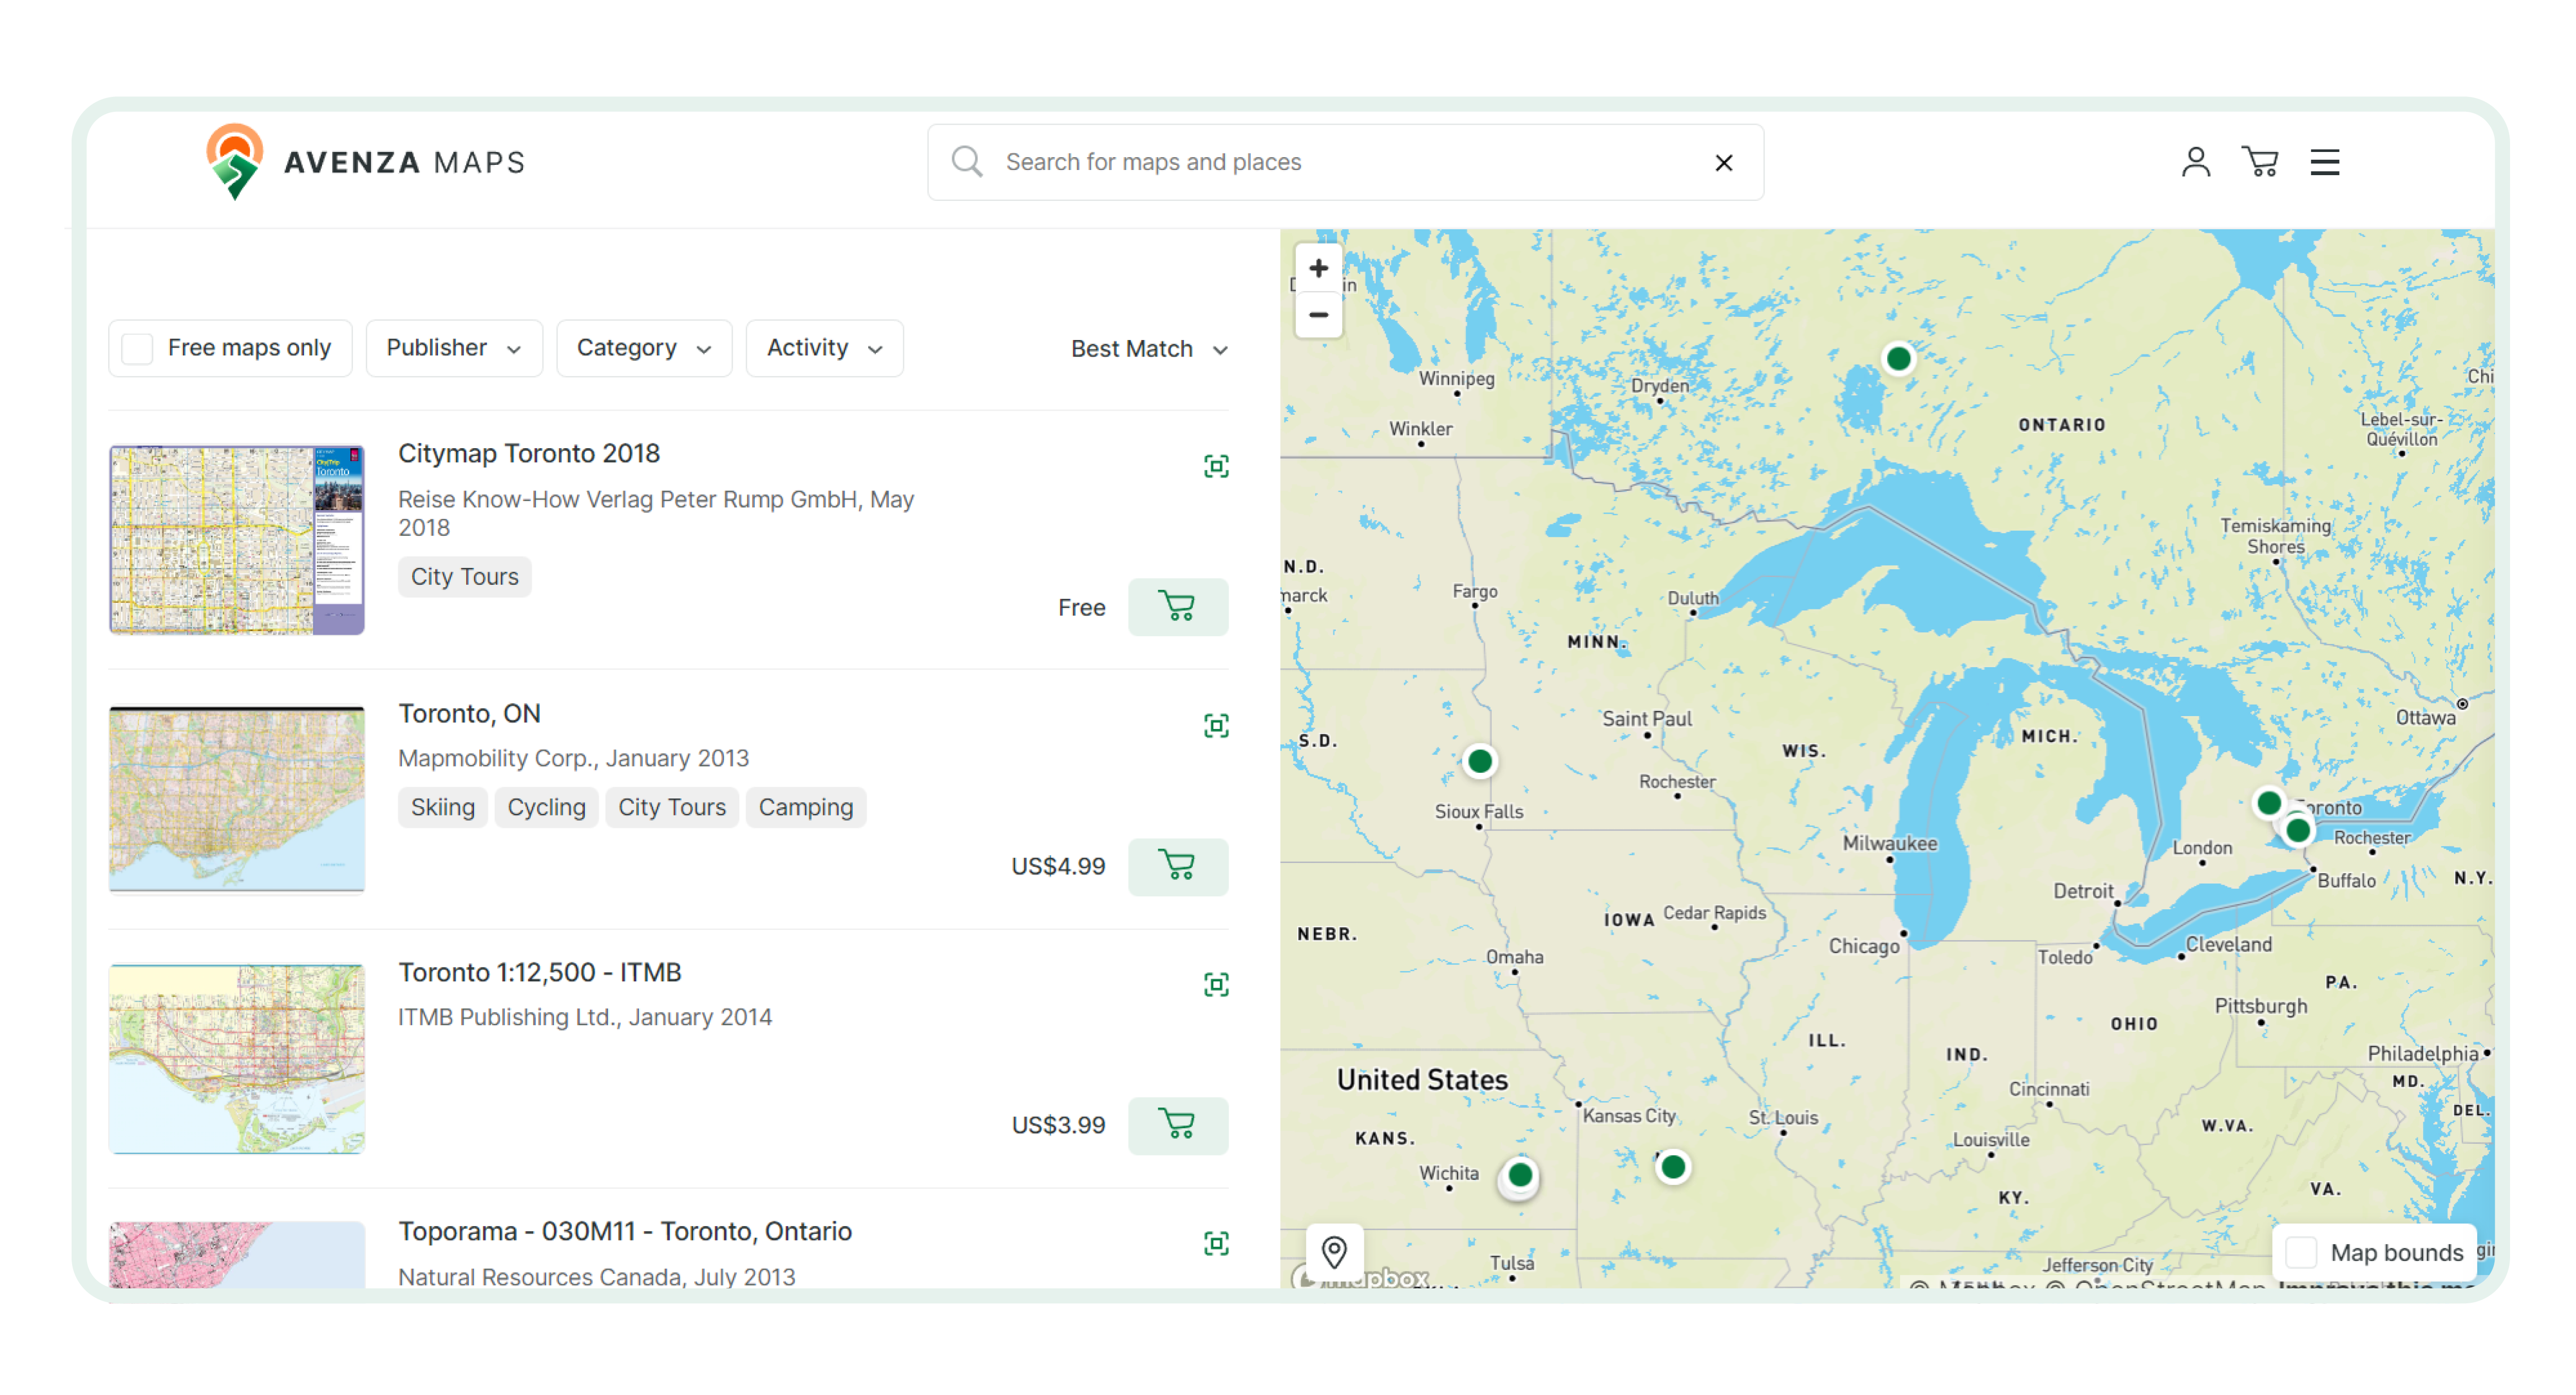Click the US$3.99 price text

point(1058,1125)
